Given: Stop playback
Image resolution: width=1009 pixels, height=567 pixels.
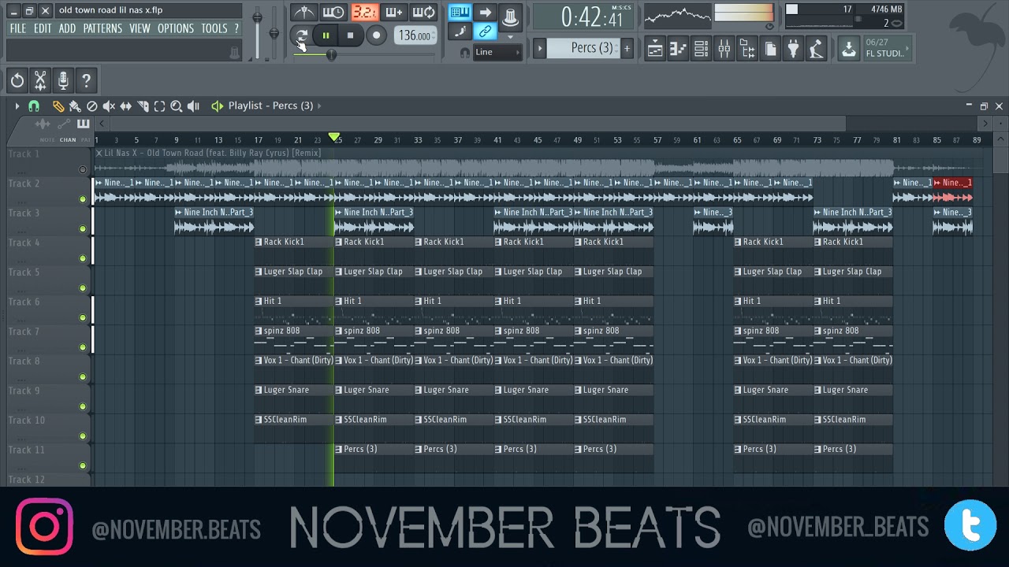Looking at the screenshot, I should click(350, 35).
